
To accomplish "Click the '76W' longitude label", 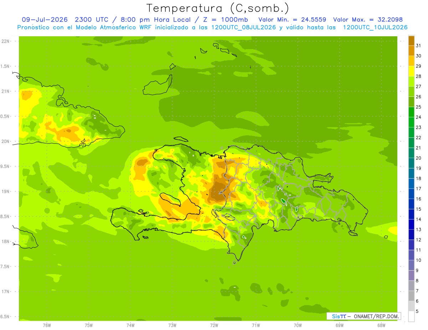I will [x=47, y=325].
